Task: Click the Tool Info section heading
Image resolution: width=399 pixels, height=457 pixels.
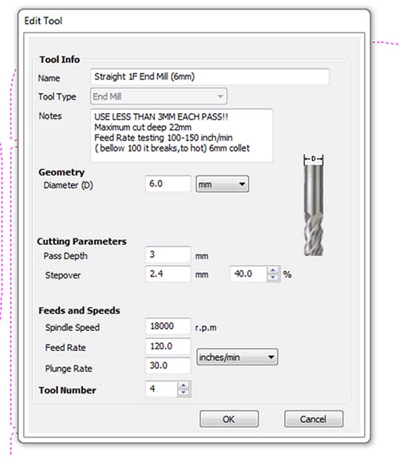Action: tap(60, 60)
